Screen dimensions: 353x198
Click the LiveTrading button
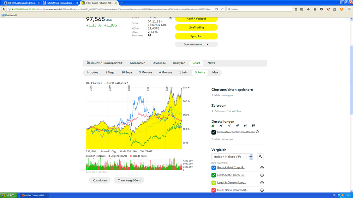coord(196,27)
